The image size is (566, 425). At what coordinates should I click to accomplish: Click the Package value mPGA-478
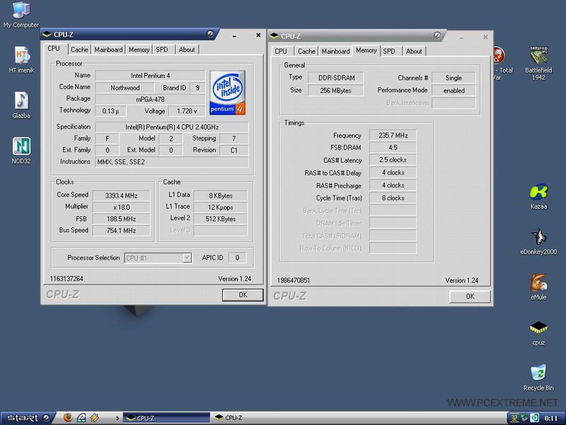tap(150, 99)
